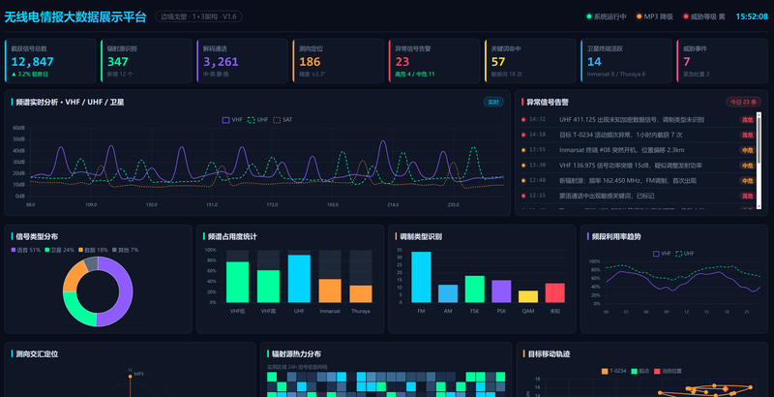Click the 卫星 24% green legend marker
The image size is (774, 397).
tap(47, 251)
